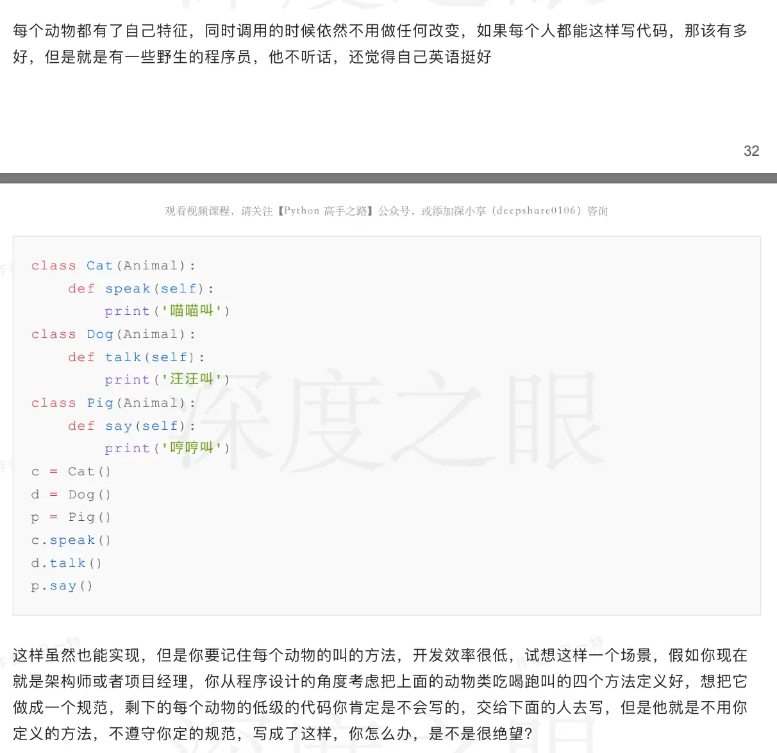Click the code line "c.speak()"
The image size is (777, 753).
(71, 540)
